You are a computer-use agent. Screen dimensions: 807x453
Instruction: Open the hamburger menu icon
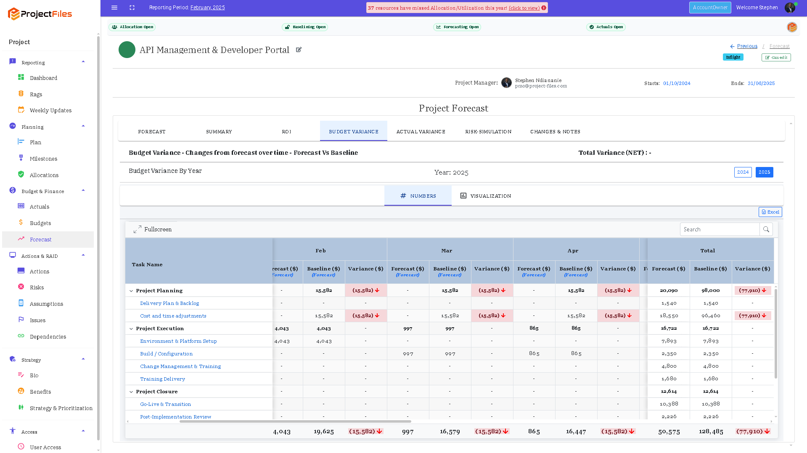click(114, 8)
